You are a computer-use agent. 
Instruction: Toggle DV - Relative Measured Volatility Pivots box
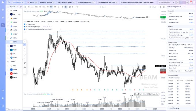point(25,29)
